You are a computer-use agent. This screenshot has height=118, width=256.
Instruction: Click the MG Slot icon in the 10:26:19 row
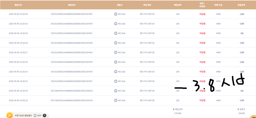[x=116, y=91]
